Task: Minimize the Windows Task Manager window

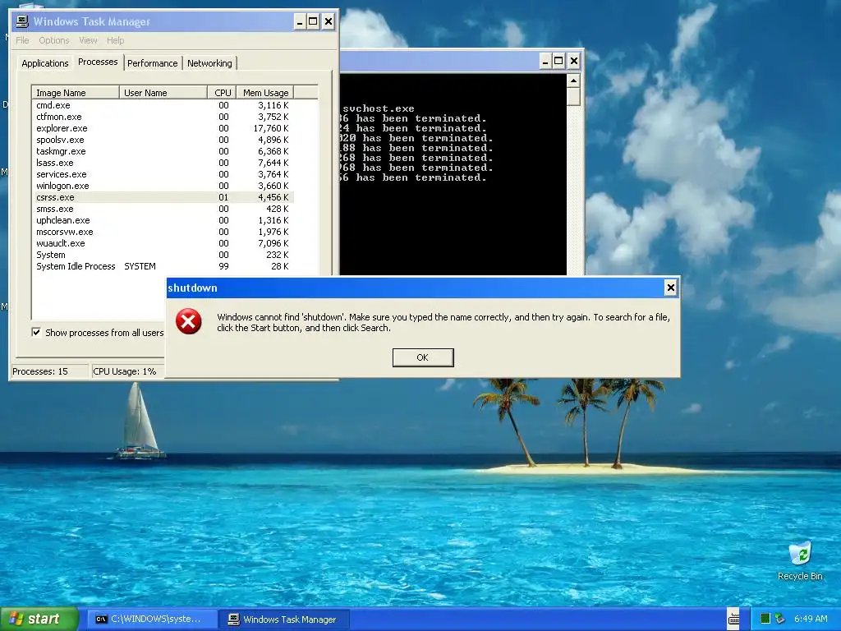Action: 299,21
